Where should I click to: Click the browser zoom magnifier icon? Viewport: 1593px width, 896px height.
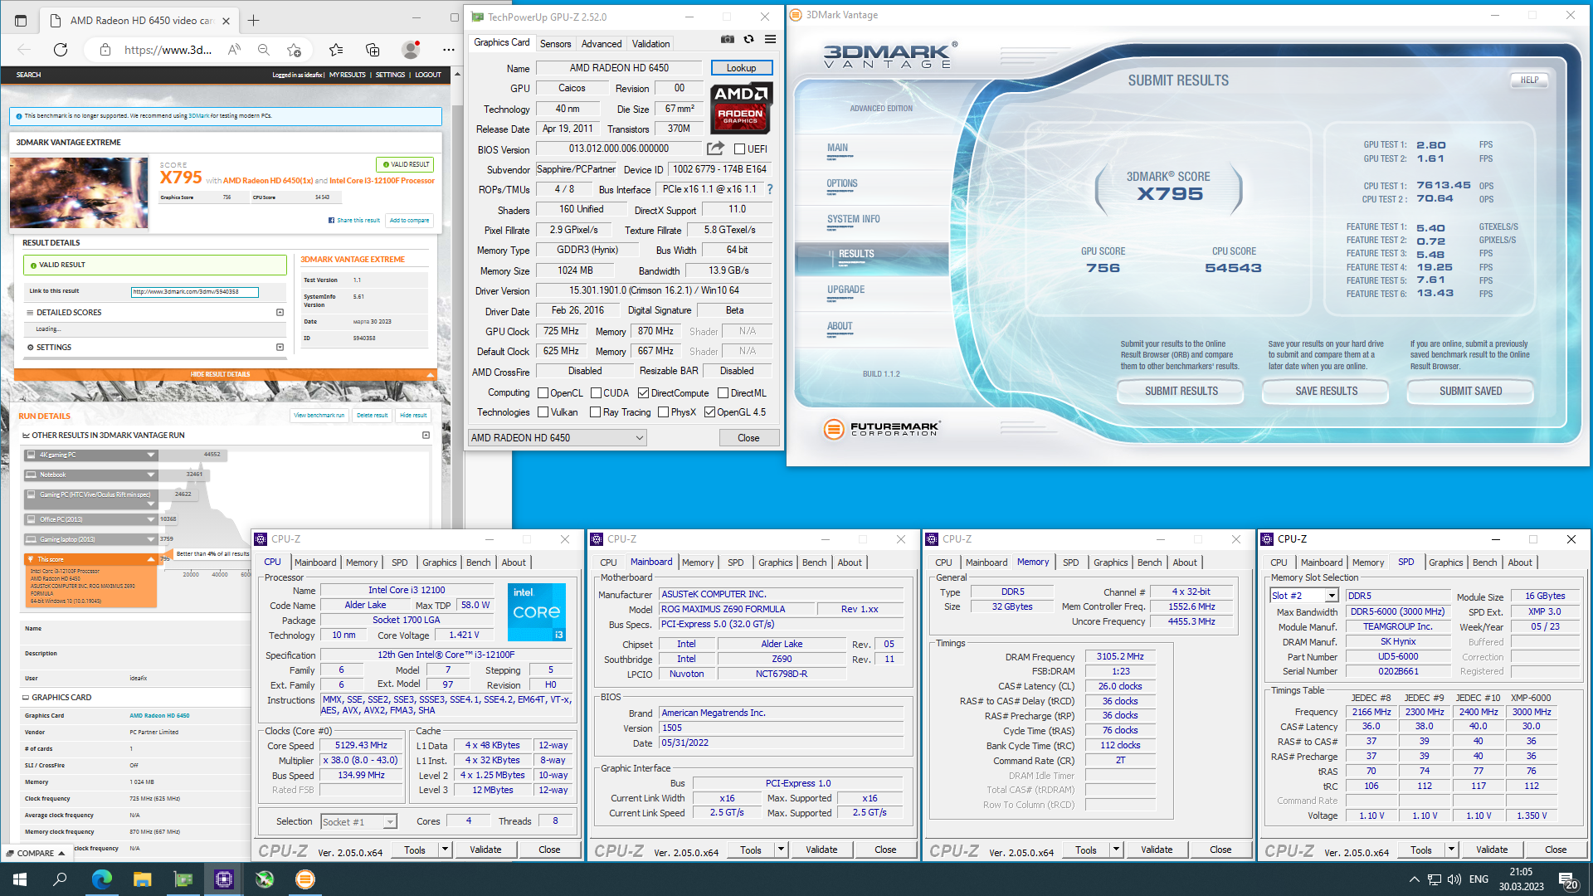[264, 50]
